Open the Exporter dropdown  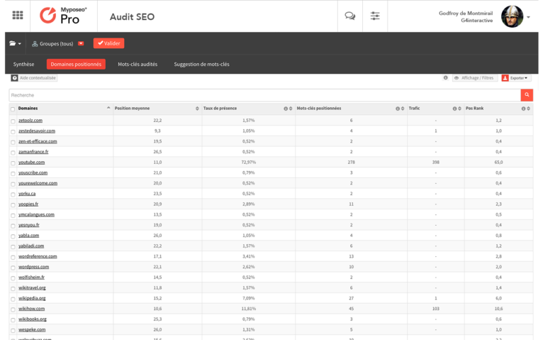tap(518, 78)
